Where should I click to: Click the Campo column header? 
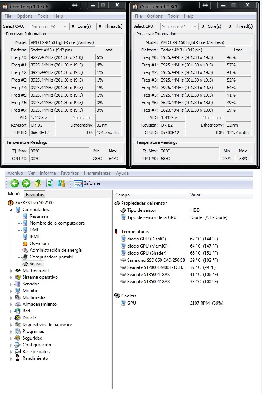150,195
